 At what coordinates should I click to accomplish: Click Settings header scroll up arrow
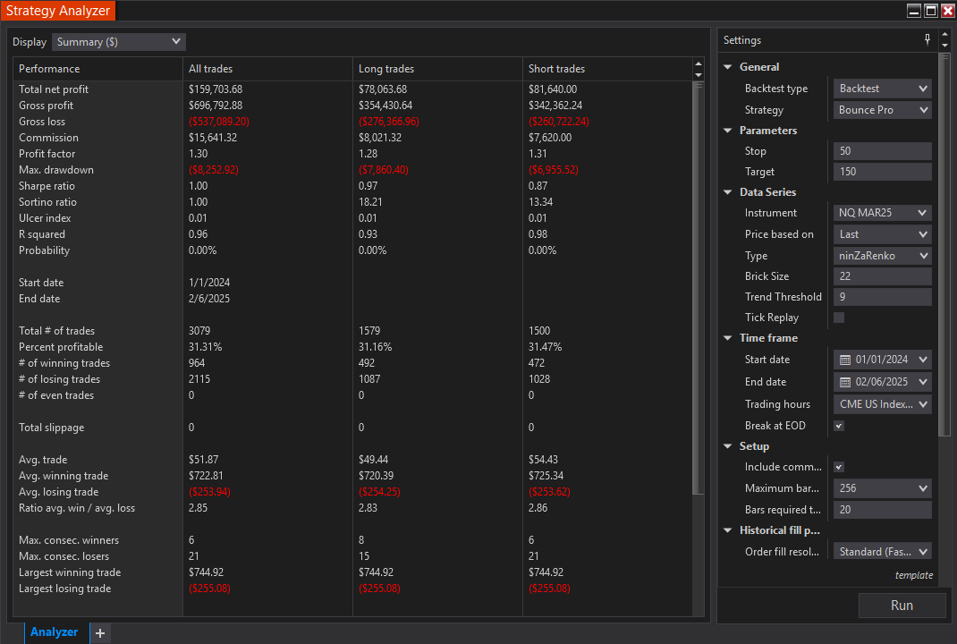pyautogui.click(x=944, y=35)
